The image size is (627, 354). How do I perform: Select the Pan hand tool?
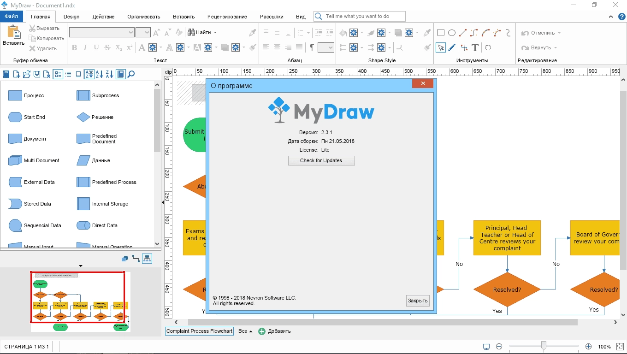tap(488, 47)
